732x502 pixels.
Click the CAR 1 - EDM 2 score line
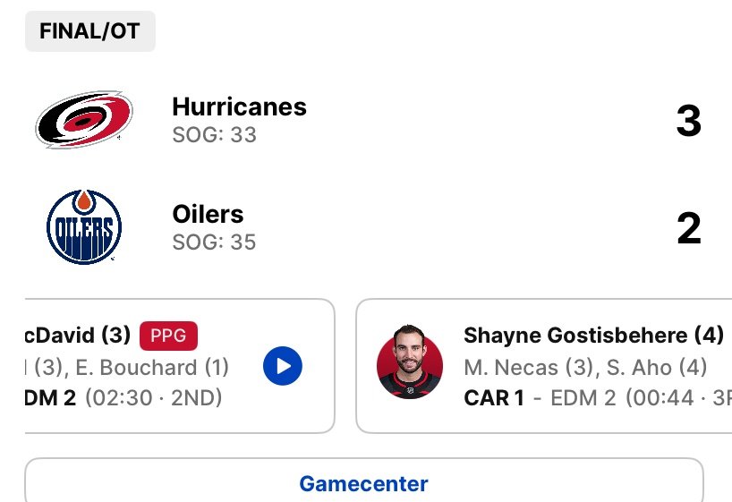(598, 398)
